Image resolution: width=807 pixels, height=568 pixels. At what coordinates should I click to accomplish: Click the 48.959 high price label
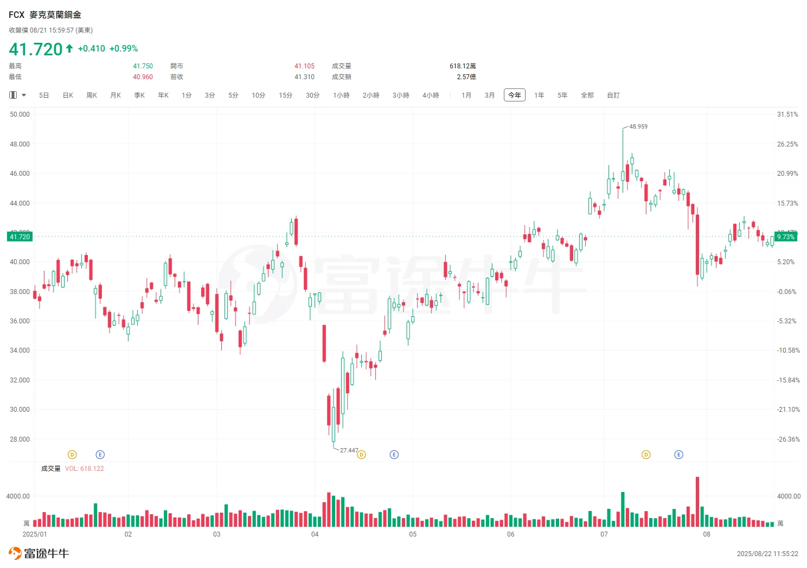click(x=638, y=126)
